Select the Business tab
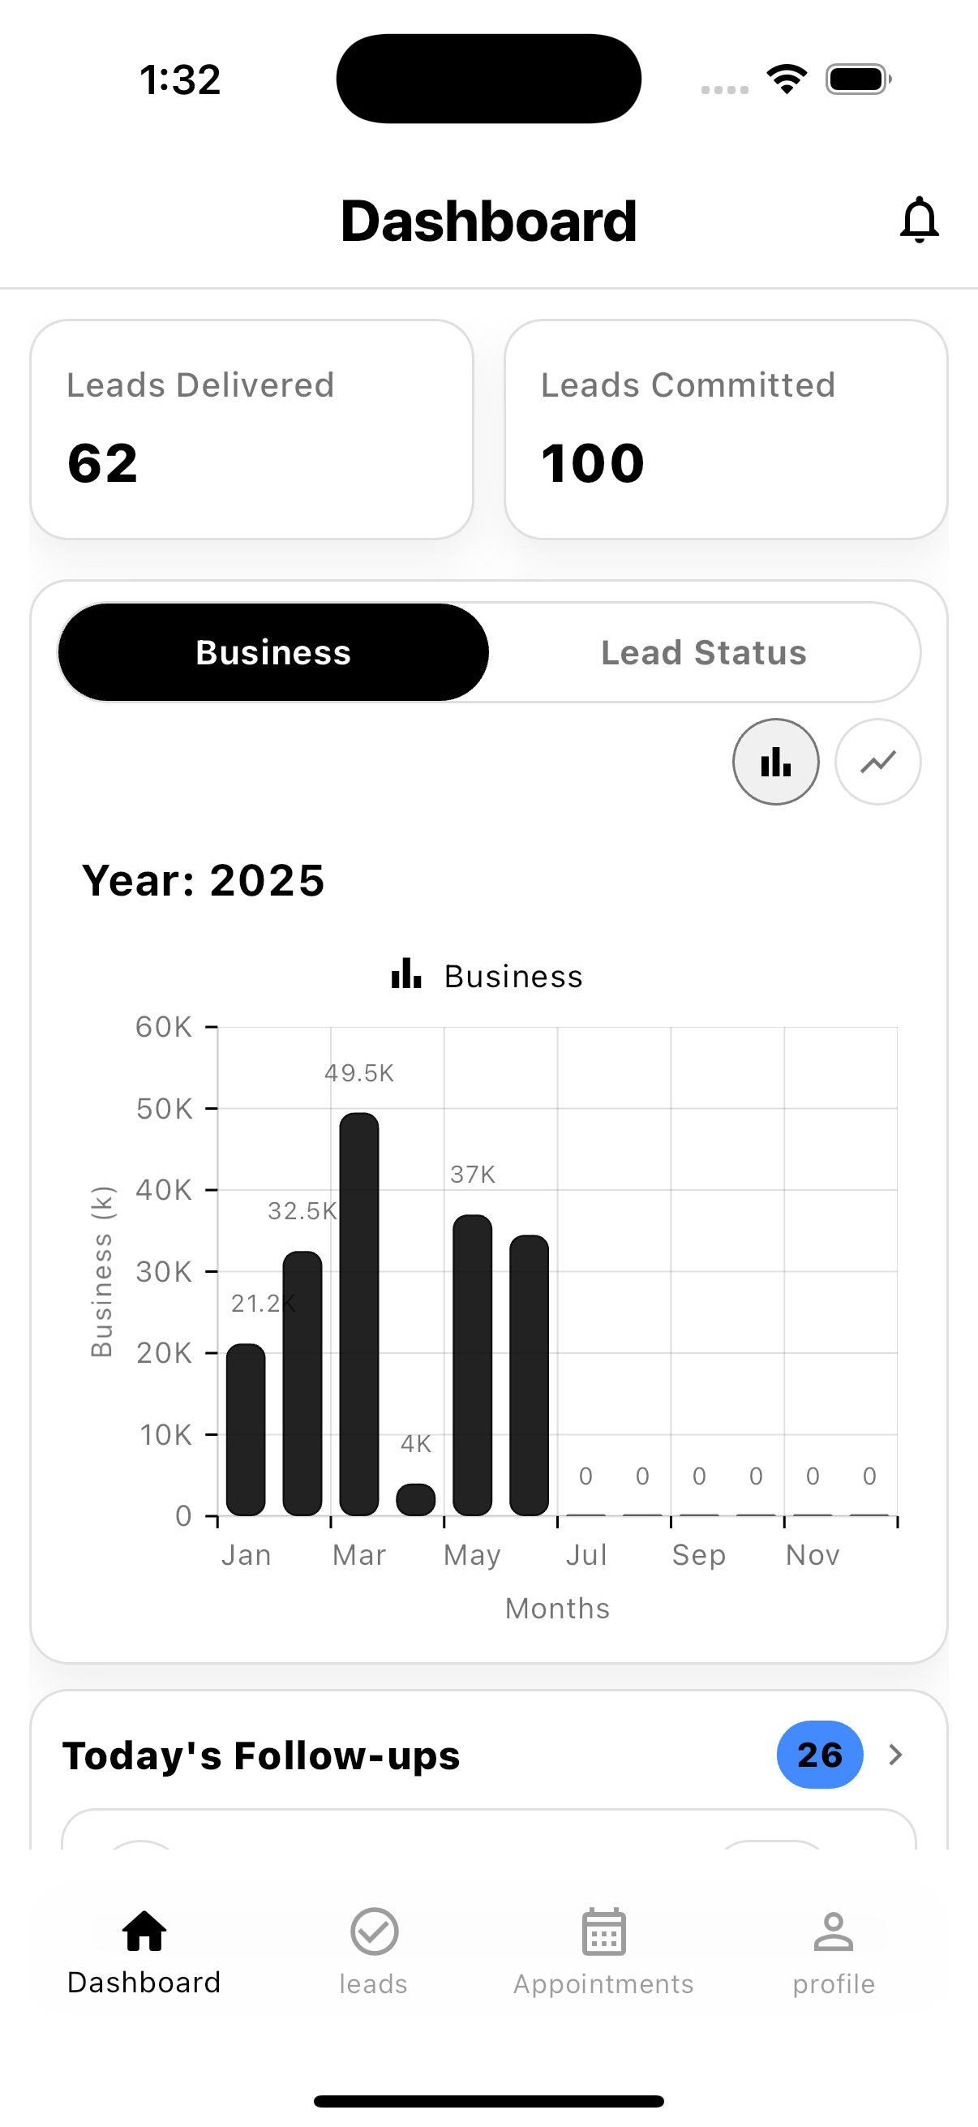 click(273, 652)
